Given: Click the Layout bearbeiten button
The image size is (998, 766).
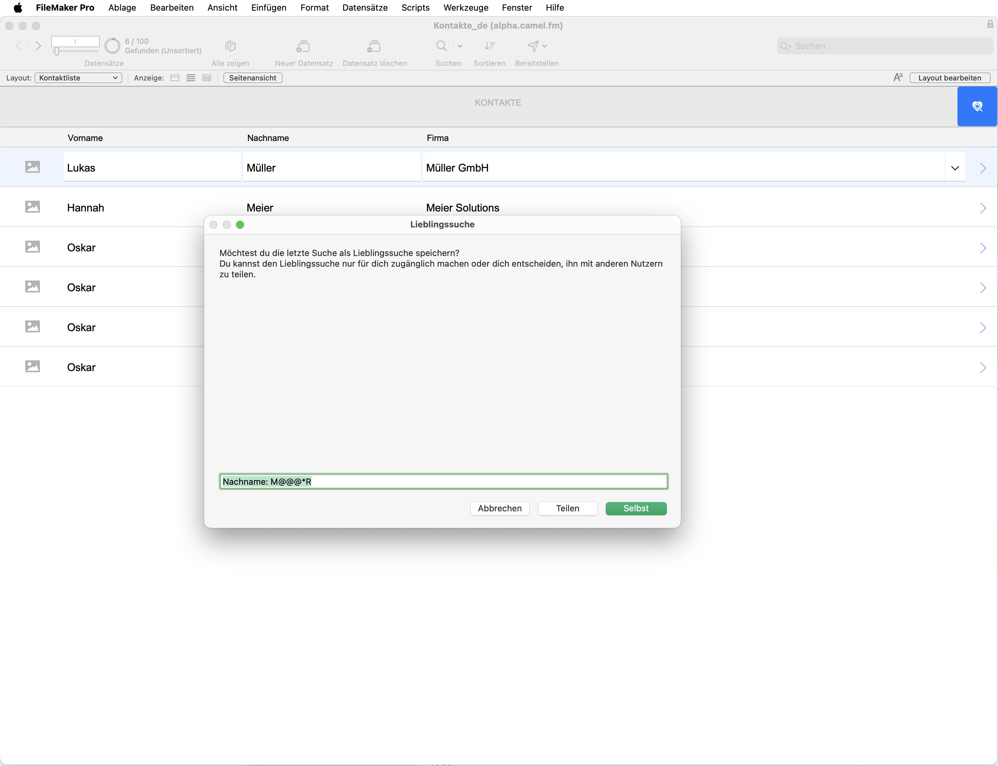Looking at the screenshot, I should [950, 78].
